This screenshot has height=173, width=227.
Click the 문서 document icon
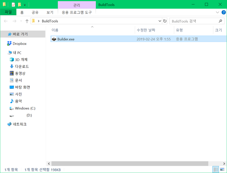coord(12,80)
